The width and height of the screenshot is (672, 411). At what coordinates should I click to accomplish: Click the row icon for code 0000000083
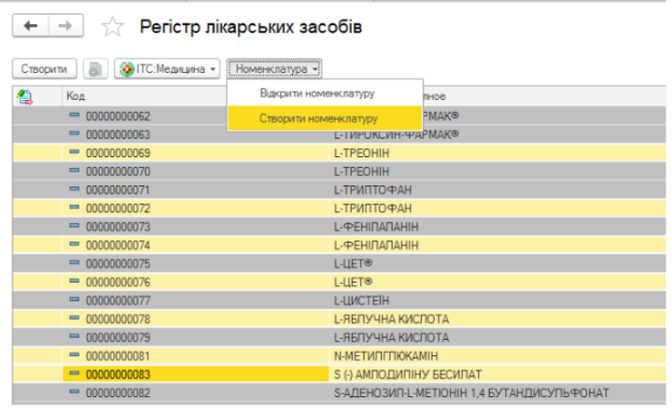coord(74,374)
